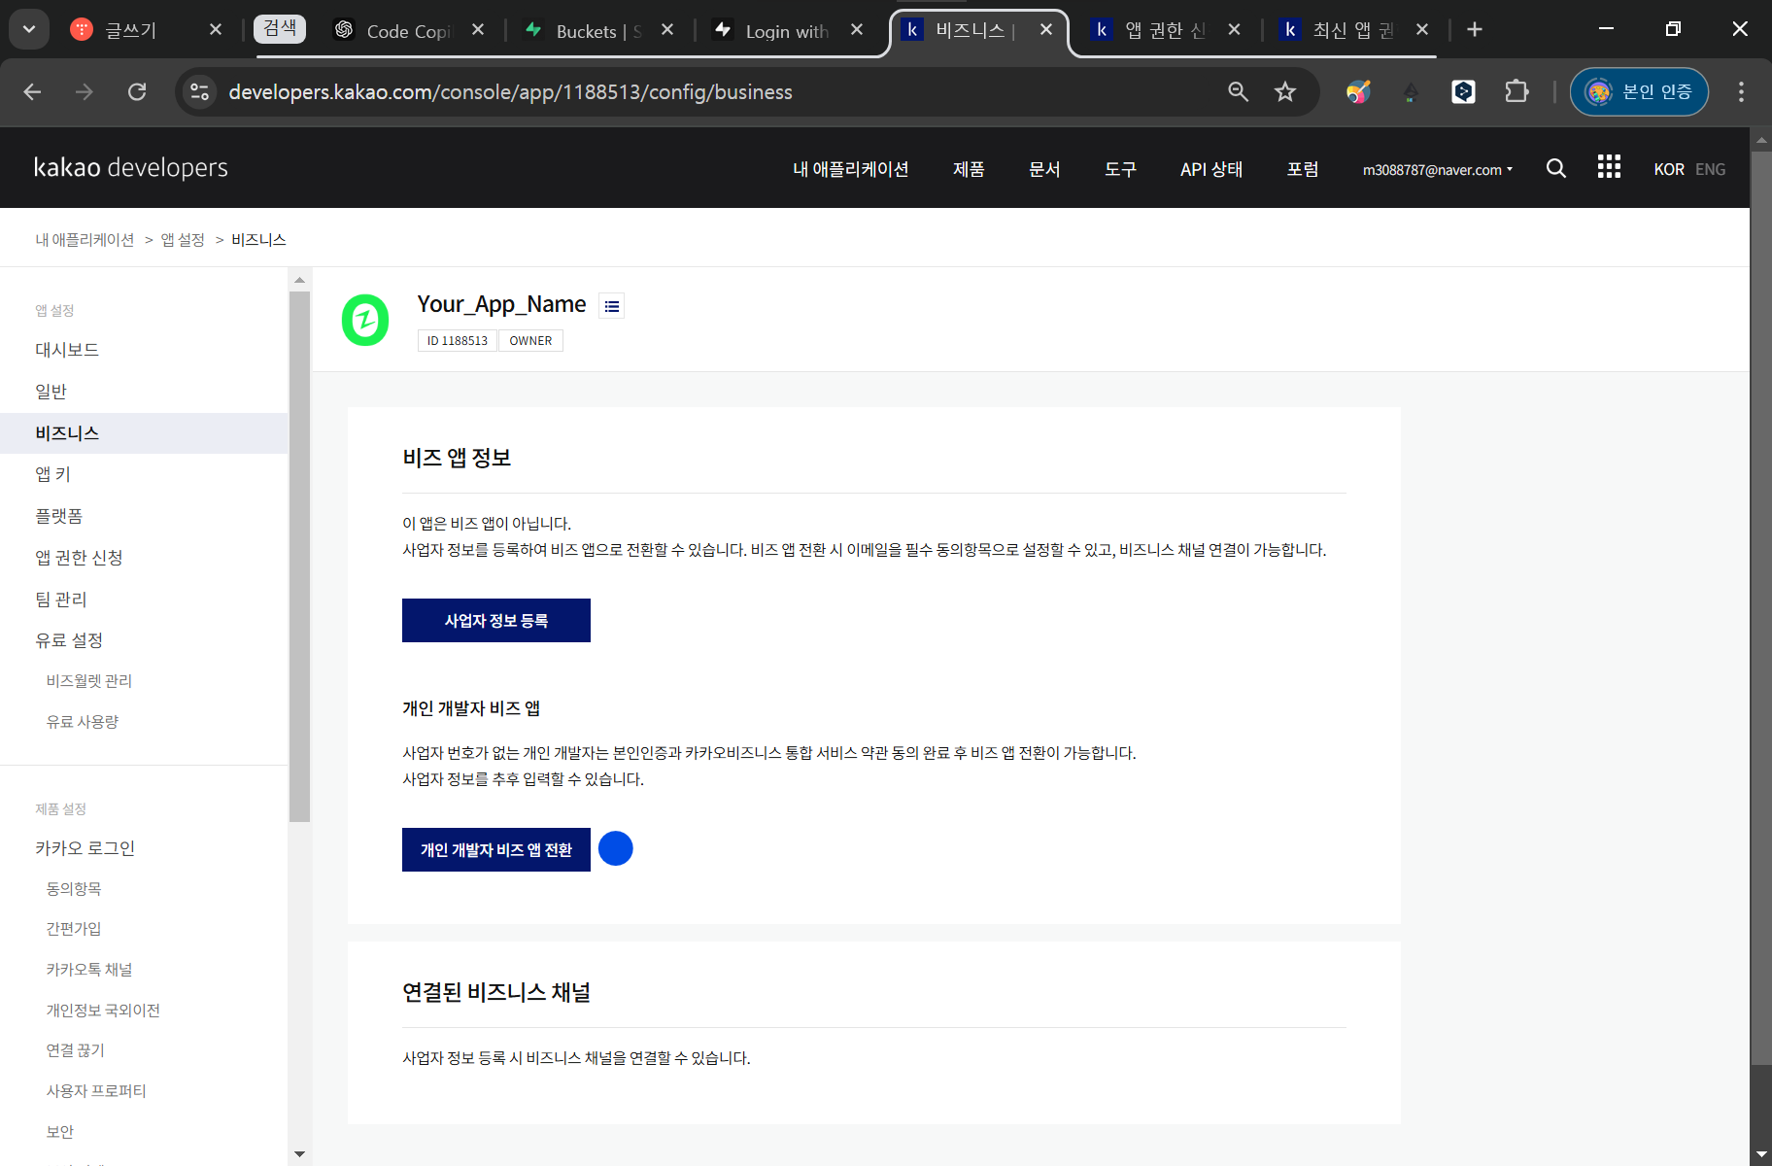
Task: Open 카카오톡 채널 in the sidebar
Action: pos(89,970)
